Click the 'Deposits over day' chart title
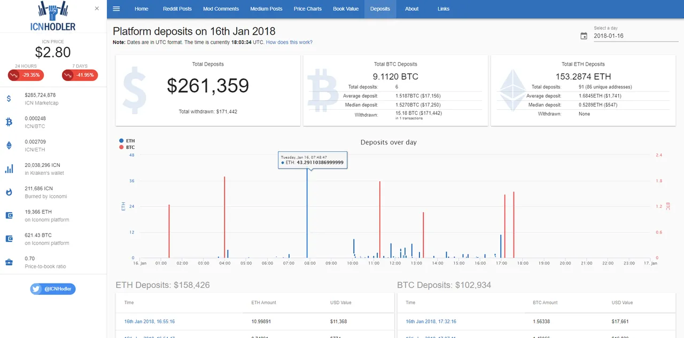 click(388, 142)
